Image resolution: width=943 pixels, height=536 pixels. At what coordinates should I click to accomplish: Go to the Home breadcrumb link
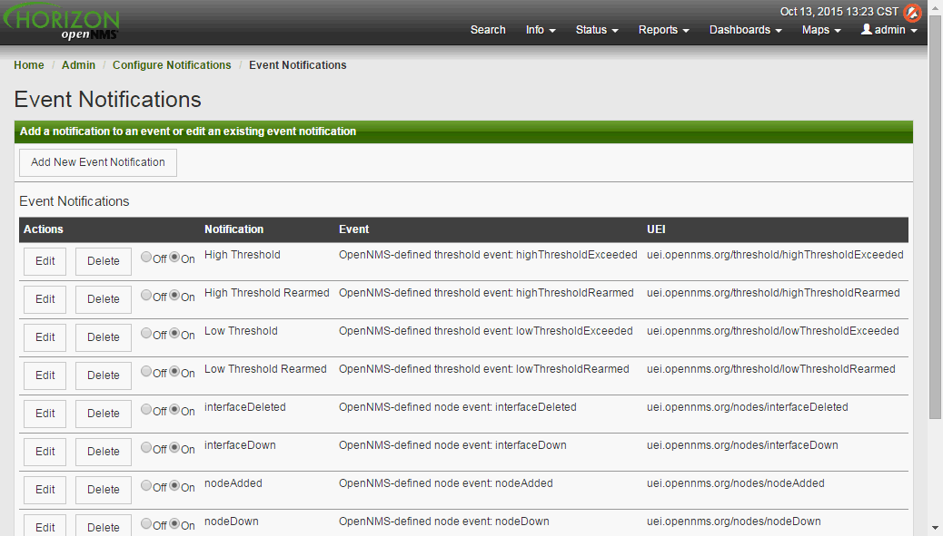click(29, 65)
